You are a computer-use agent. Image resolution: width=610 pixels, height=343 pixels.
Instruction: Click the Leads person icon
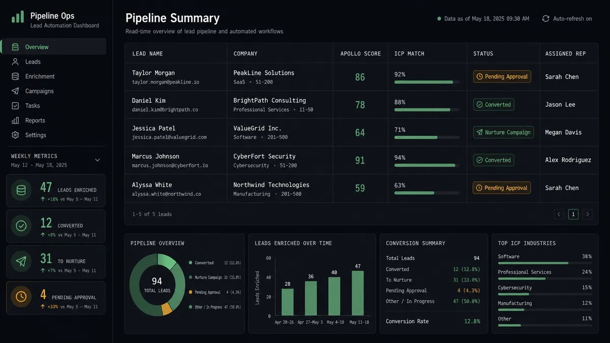[15, 61]
